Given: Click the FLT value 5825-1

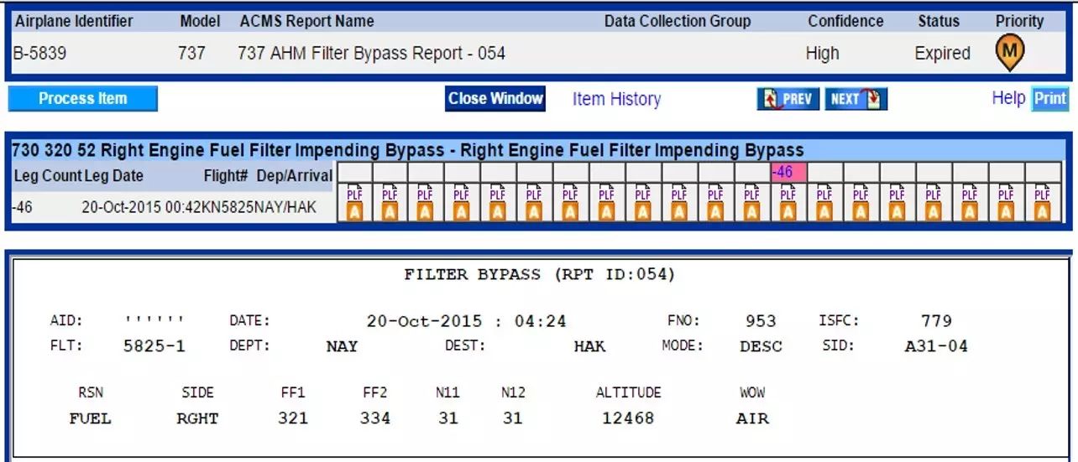Looking at the screenshot, I should click(x=154, y=346).
